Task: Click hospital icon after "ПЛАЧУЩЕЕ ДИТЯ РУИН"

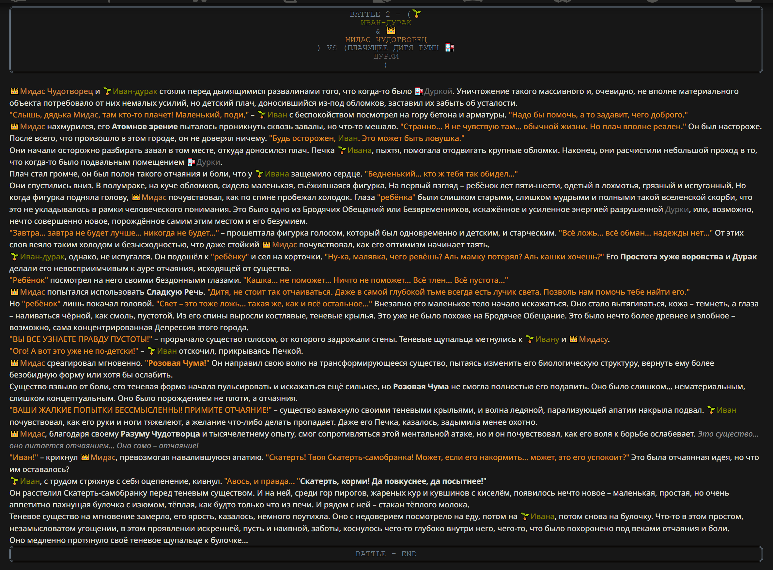Action: (449, 47)
